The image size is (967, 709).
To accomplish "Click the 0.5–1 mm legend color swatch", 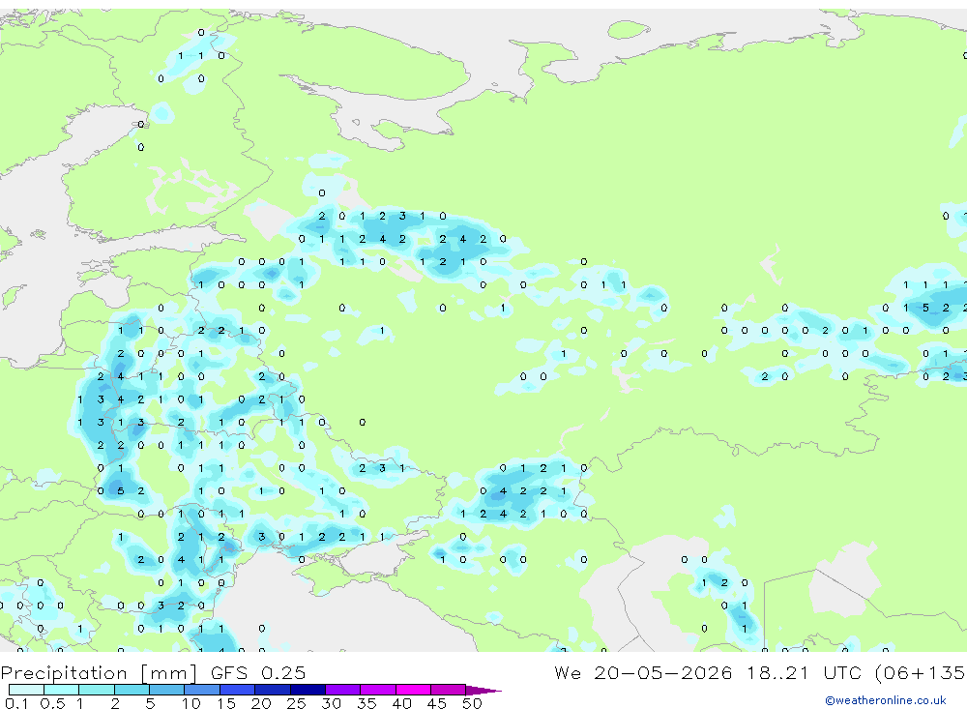I will click(x=61, y=690).
